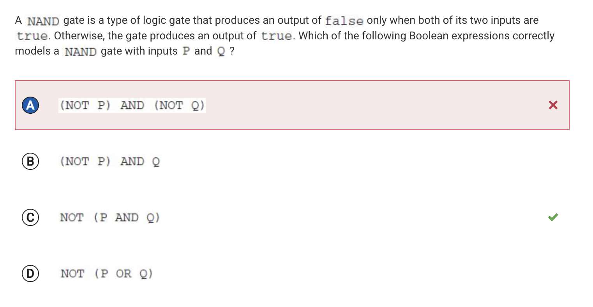Viewport: 593px width, 307px height.
Task: Click the true word after 'output of' on line two
Action: pos(277,36)
